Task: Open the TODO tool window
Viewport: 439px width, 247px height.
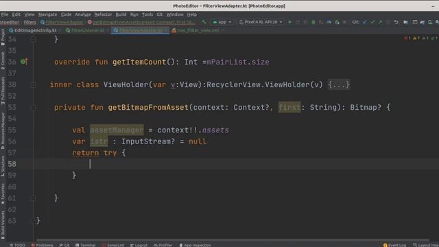Action: click(17, 245)
